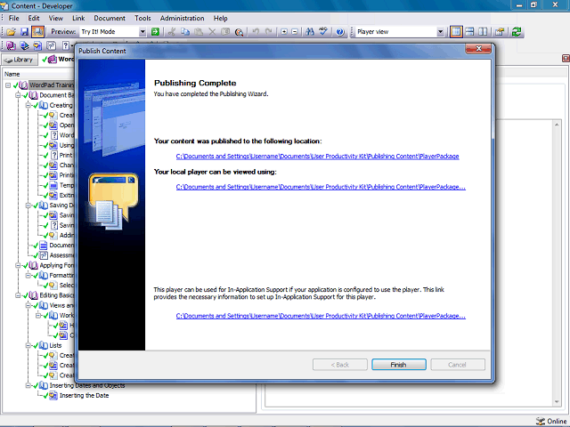
Task: Open the Preview mode dropdown
Action: pyautogui.click(x=142, y=32)
